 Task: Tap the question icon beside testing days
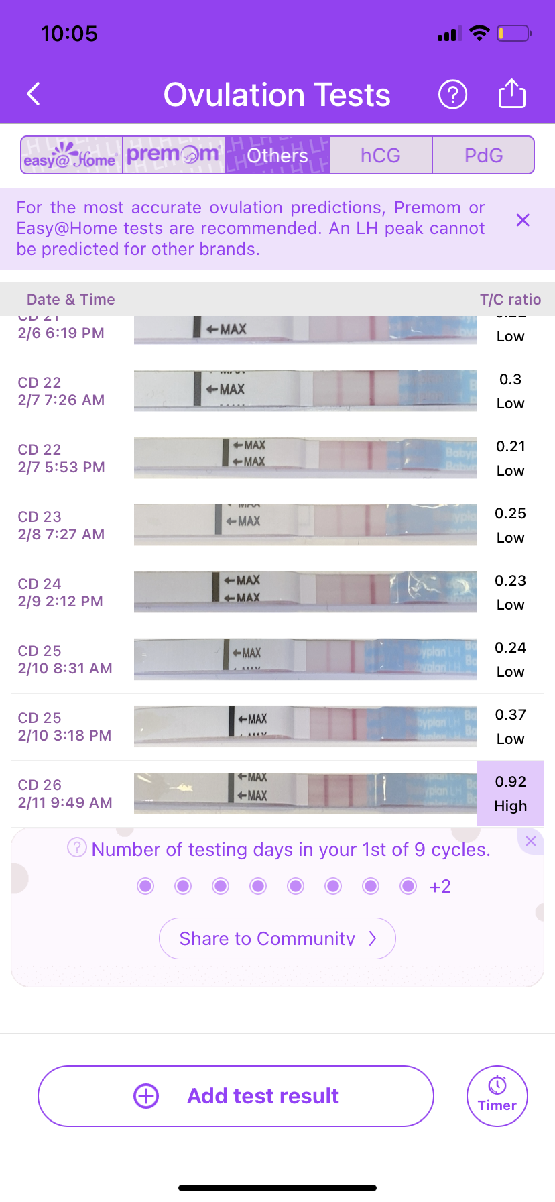(x=77, y=848)
